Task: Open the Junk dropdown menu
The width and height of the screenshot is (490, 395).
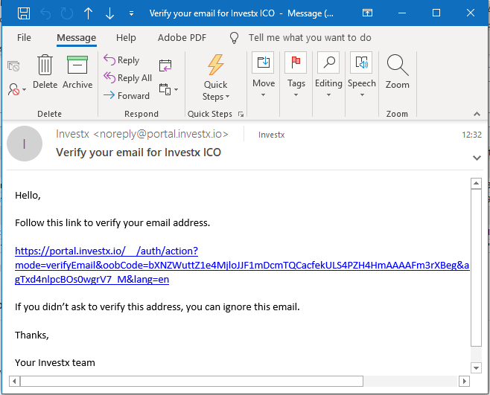Action: click(x=16, y=89)
